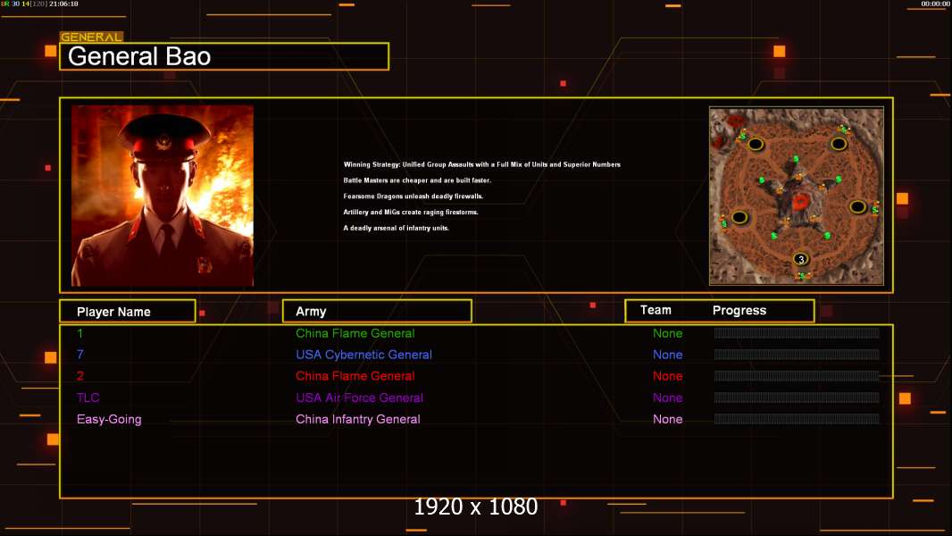Click progress bar for player 2
Viewport: 952px width, 536px height.
797,376
